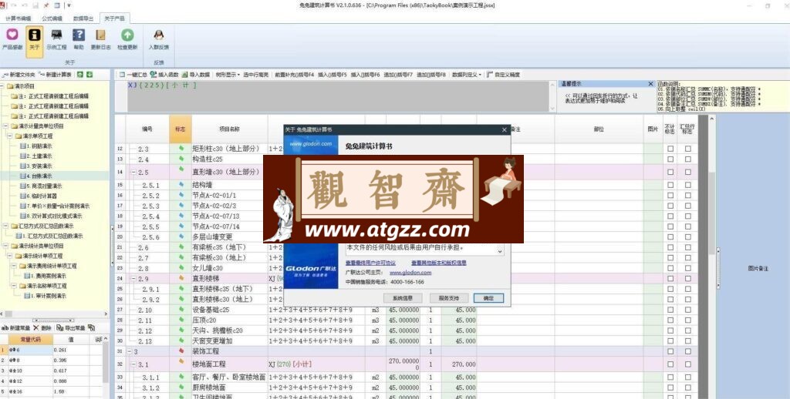The image size is (790, 399).
Task: Click the green move-up arrow icon
Action: tap(80, 75)
